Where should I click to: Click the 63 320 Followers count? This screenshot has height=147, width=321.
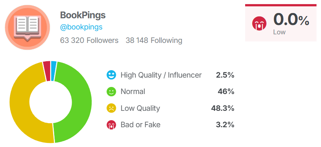point(89,41)
